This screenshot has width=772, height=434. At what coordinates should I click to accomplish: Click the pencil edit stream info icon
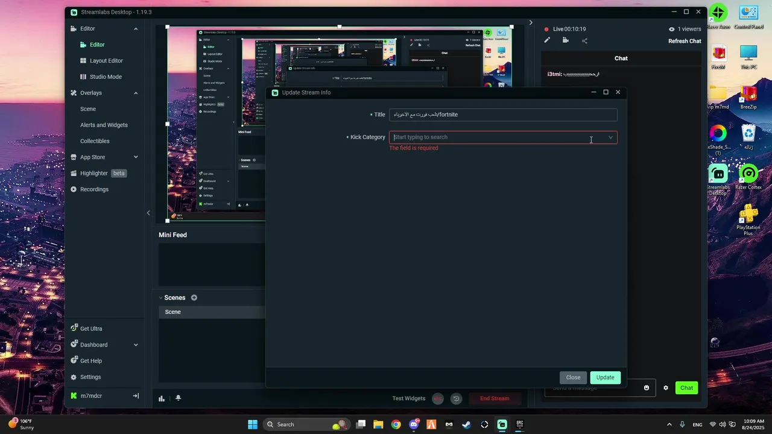(x=547, y=40)
